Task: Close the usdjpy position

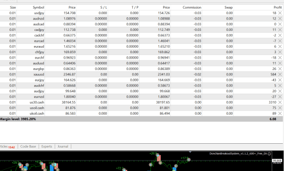Action: click(280, 13)
